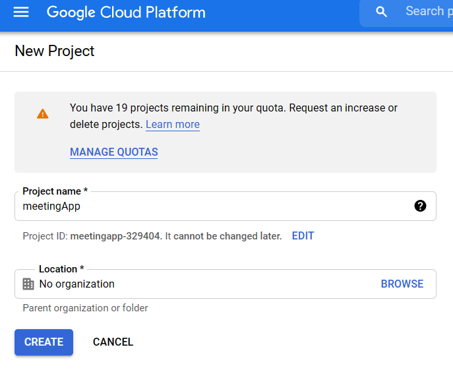The width and height of the screenshot is (453, 374).
Task: Click the New Project page heading
Action: pos(55,51)
